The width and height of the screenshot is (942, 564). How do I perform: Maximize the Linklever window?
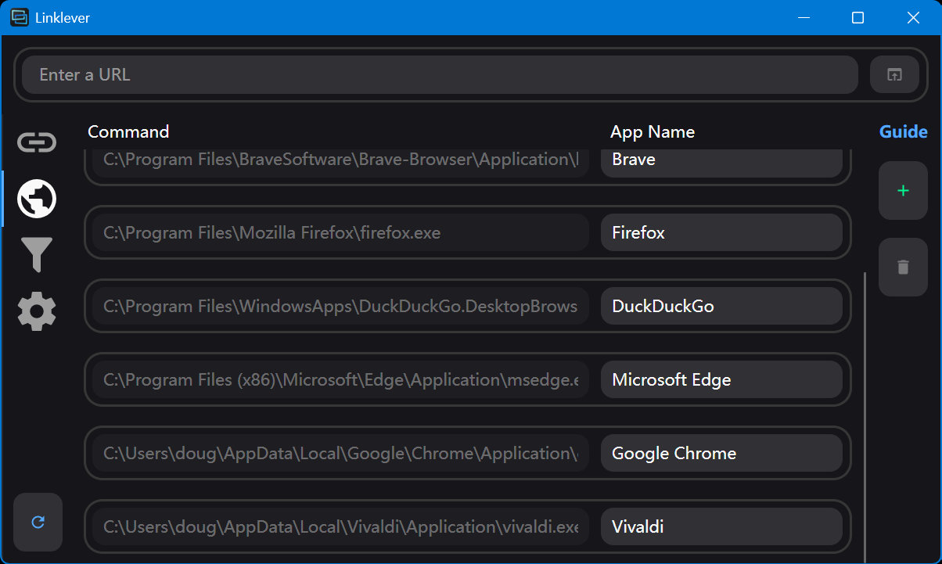858,17
